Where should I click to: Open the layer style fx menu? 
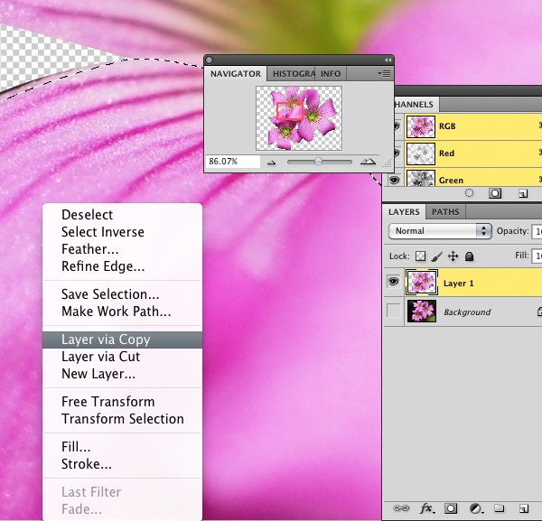click(427, 508)
